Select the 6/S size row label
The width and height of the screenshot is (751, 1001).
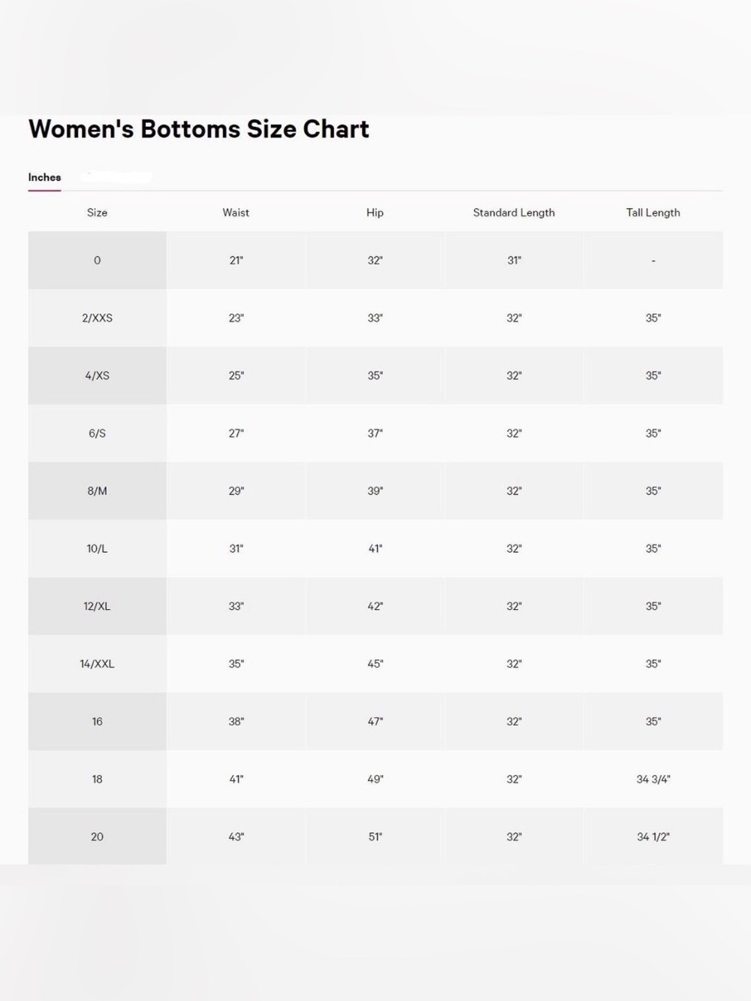[97, 433]
